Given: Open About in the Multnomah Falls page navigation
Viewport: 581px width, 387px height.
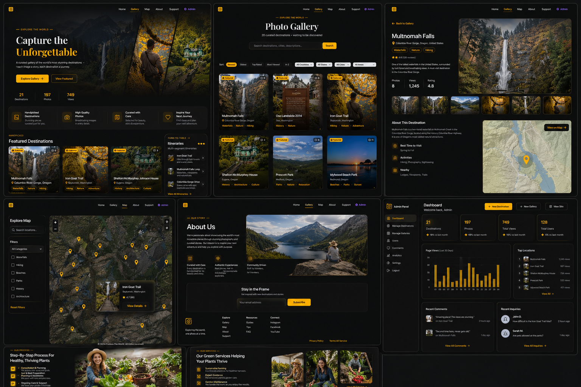Looking at the screenshot, I should 531,9.
